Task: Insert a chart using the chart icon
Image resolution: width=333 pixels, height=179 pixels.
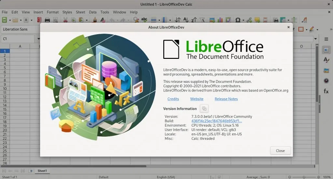Action: 220,20
